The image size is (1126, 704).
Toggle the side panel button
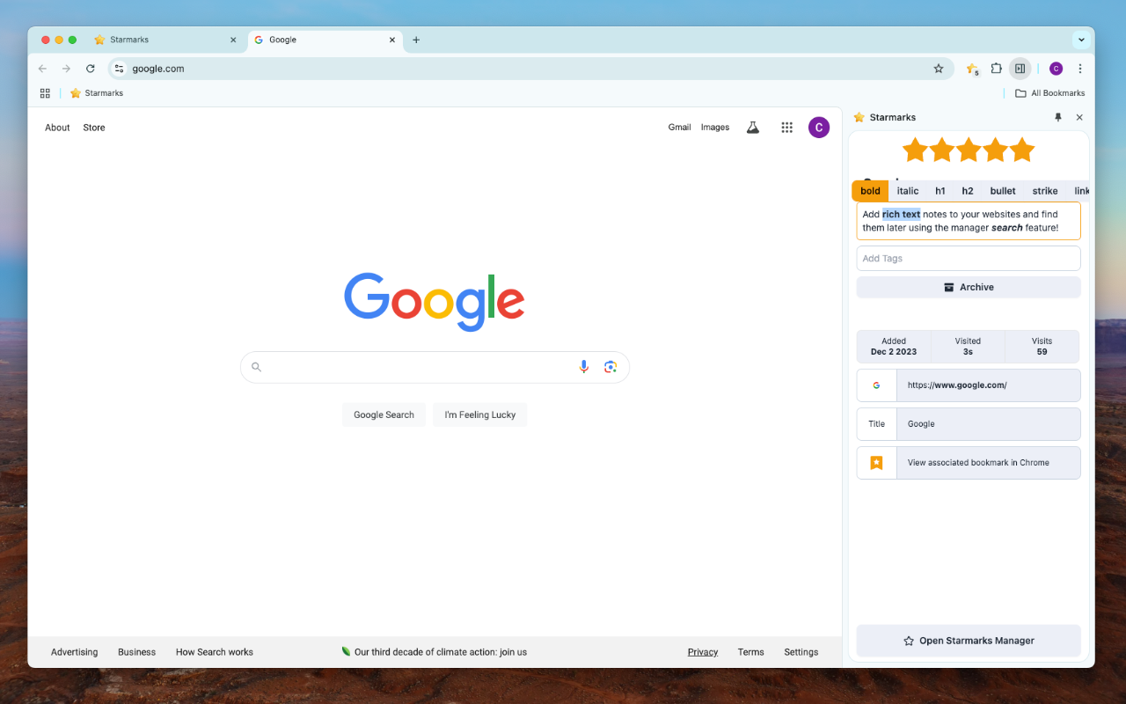coord(1020,69)
